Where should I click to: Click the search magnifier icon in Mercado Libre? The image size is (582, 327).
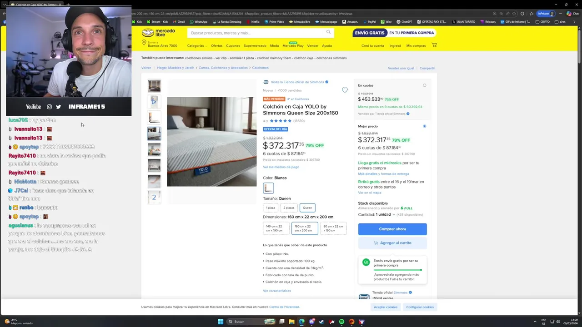[x=328, y=32]
